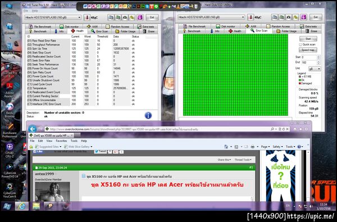
Task: Open options icon in right HD Tune toolbar
Action: point(295,17)
